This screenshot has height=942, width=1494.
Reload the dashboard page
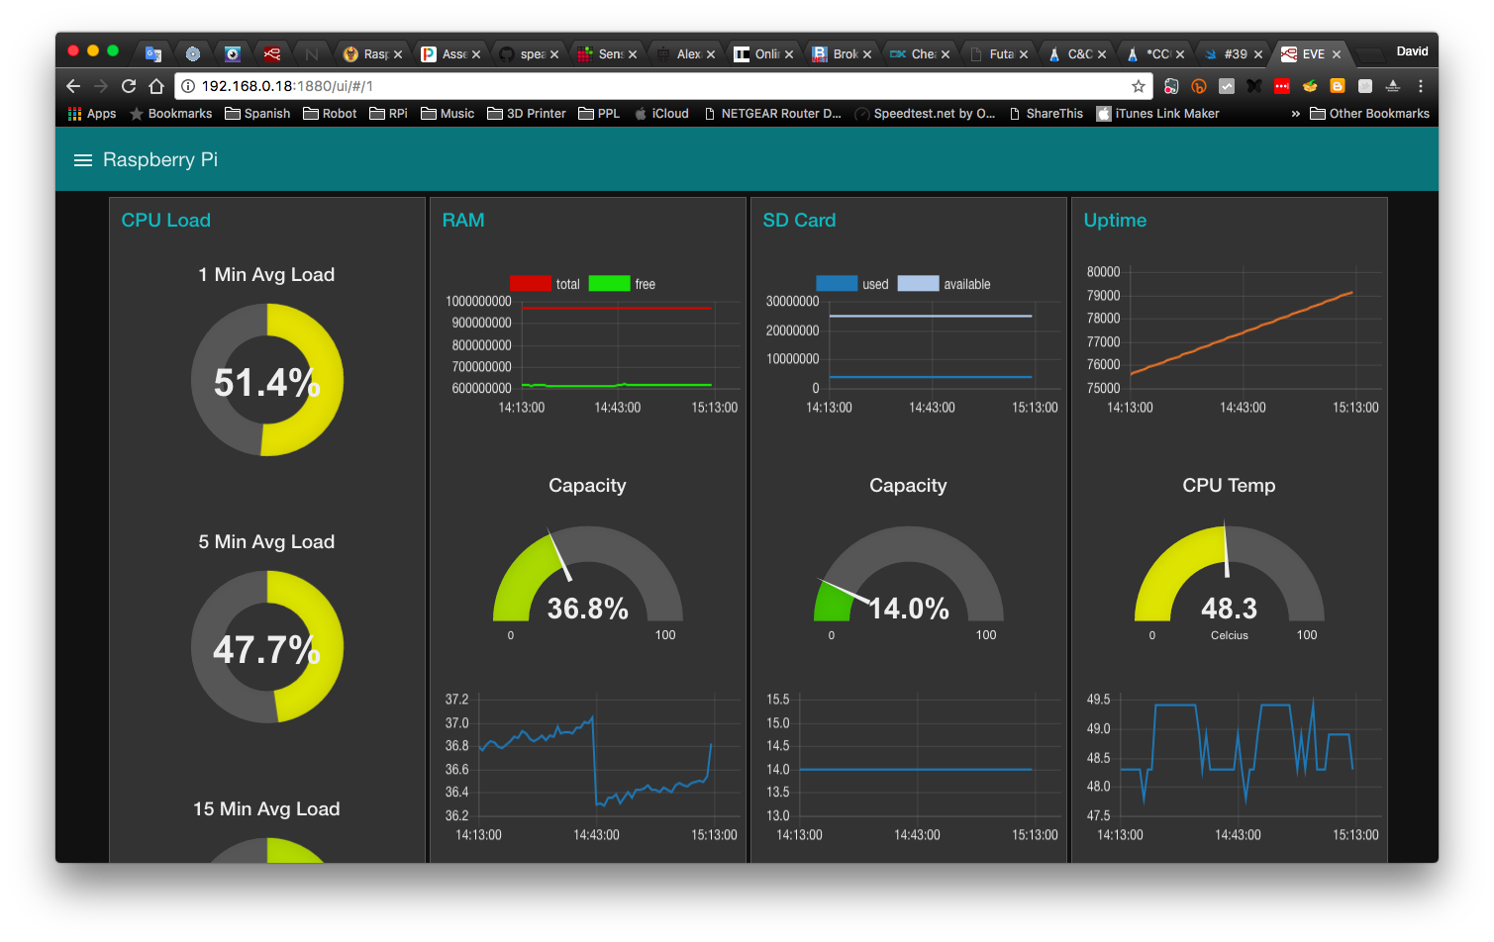click(x=129, y=86)
